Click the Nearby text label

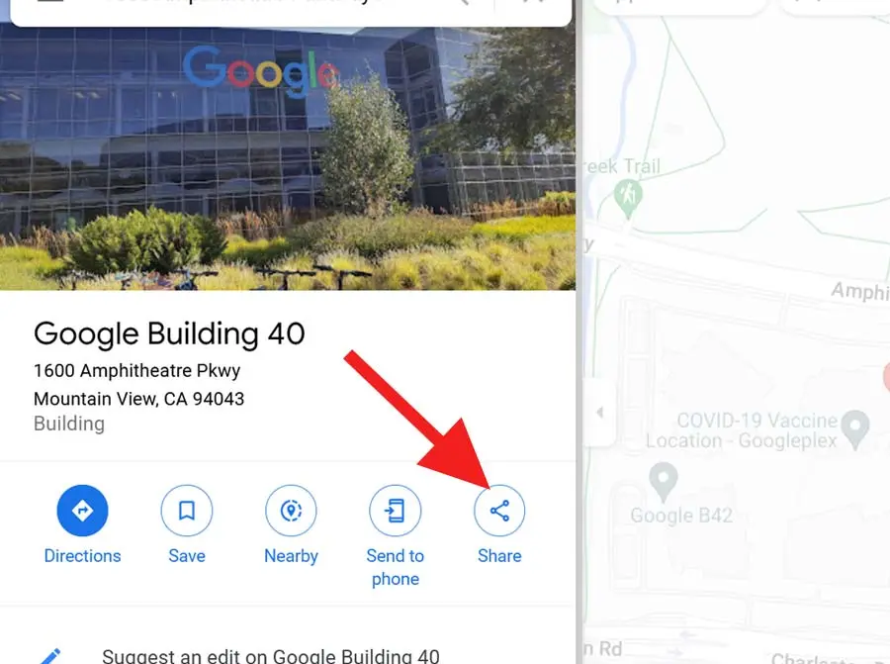[x=291, y=555]
